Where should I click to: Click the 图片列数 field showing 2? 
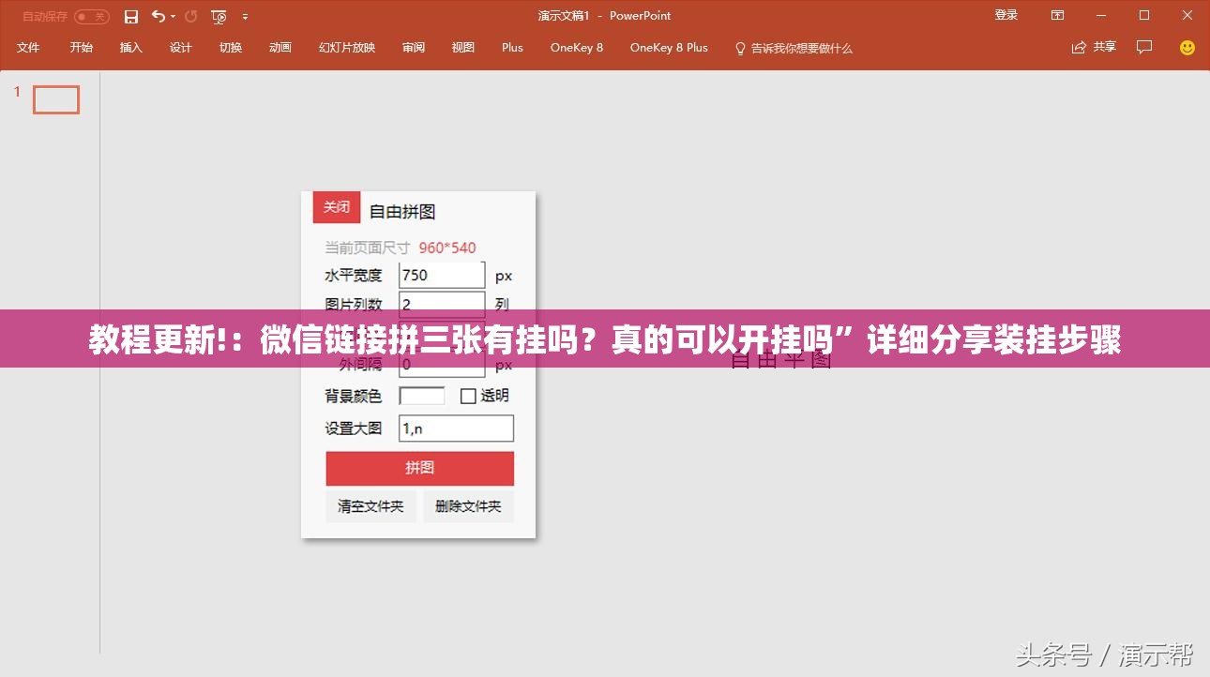pos(442,304)
